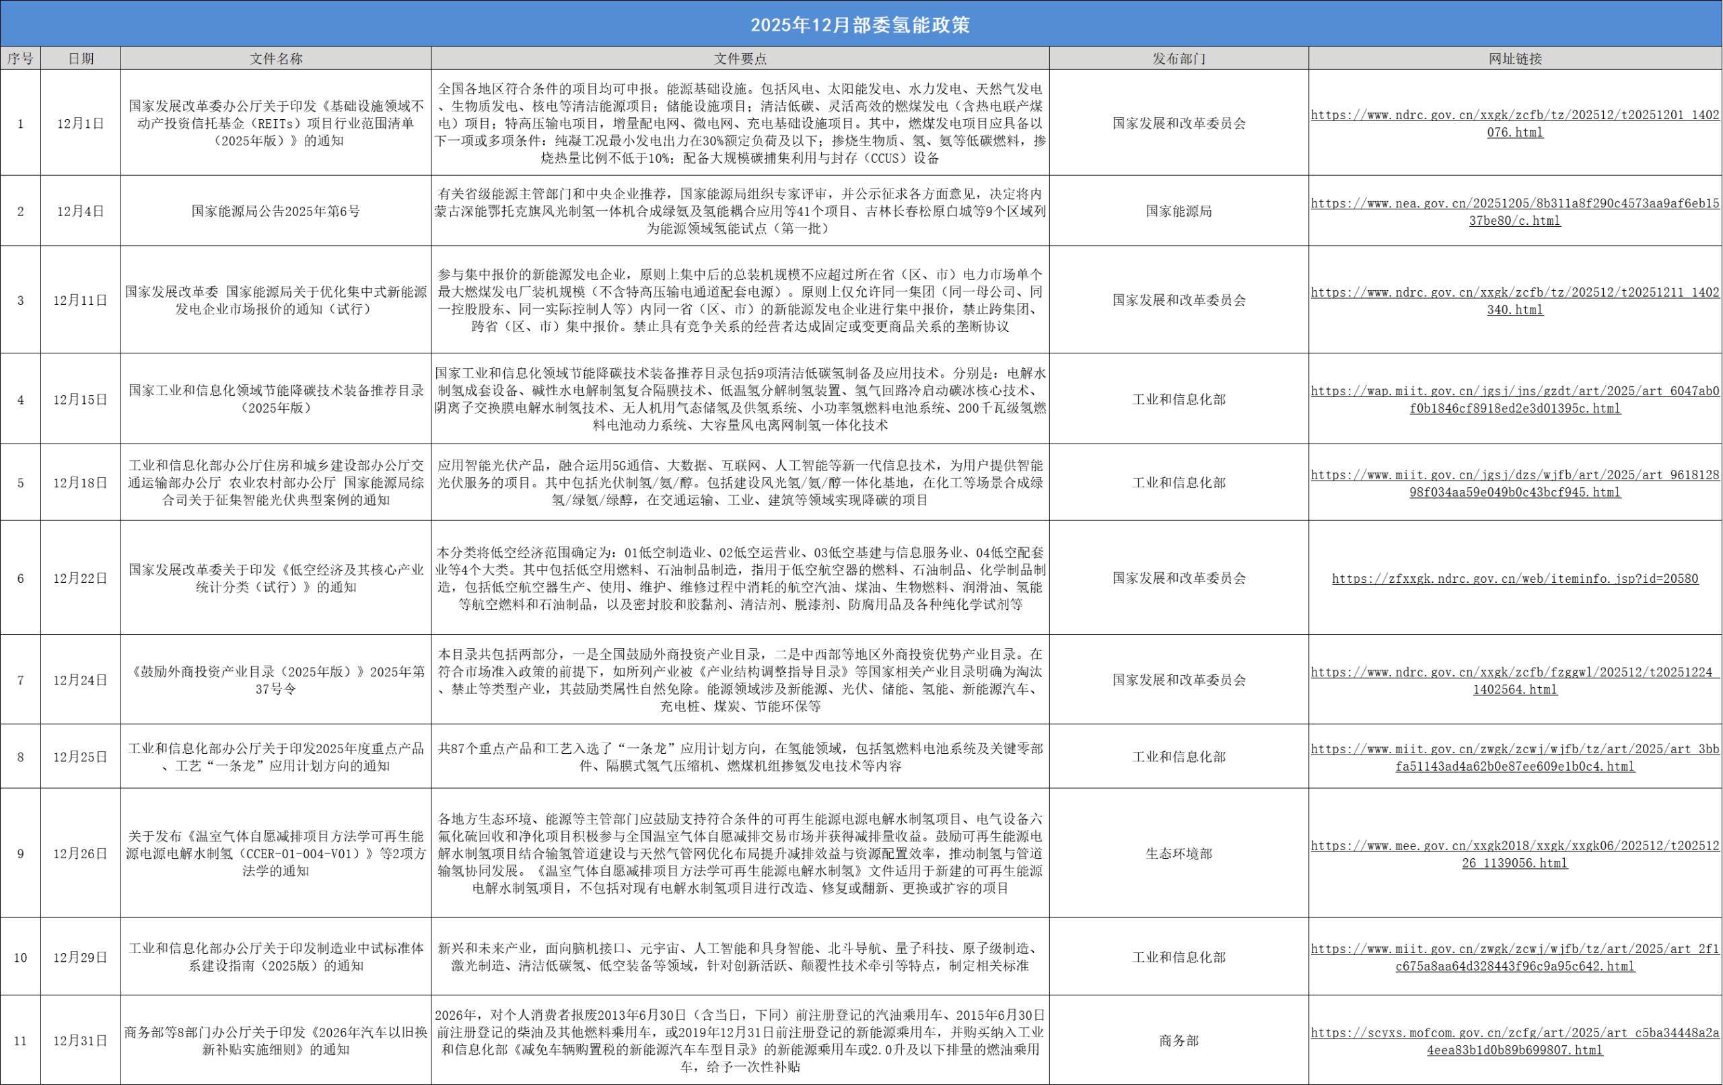Viewport: 1723px width, 1085px height.
Task: Select the 文件名称 column header
Action: click(276, 59)
